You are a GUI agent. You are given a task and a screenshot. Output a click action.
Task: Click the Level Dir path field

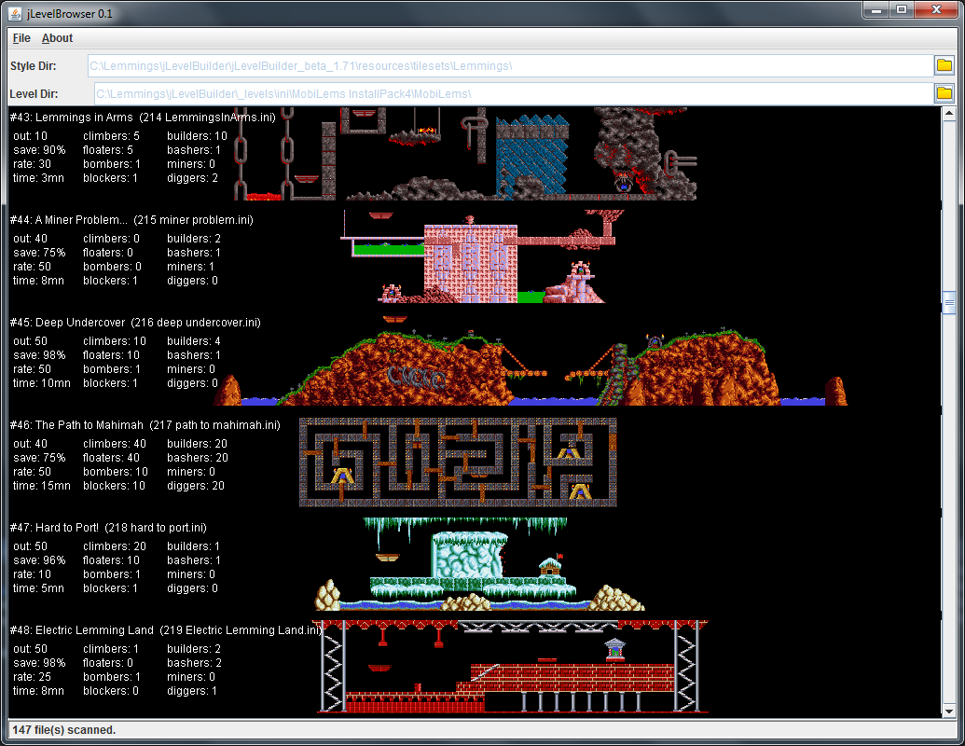pos(514,94)
